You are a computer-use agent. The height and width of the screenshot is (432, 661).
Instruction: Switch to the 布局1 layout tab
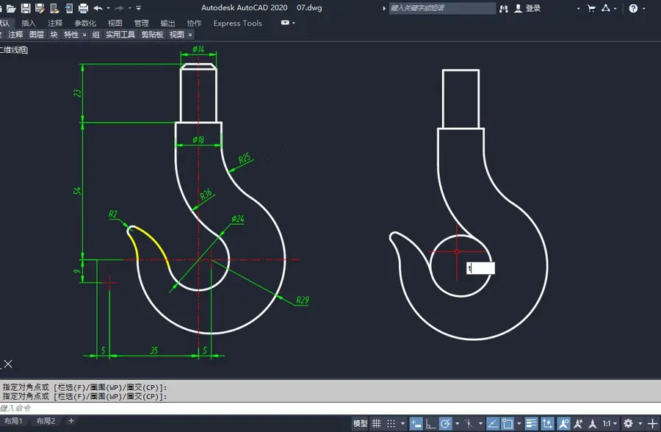tap(13, 421)
